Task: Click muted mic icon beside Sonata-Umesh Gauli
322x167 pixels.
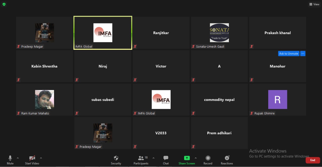Action: tap(193, 47)
